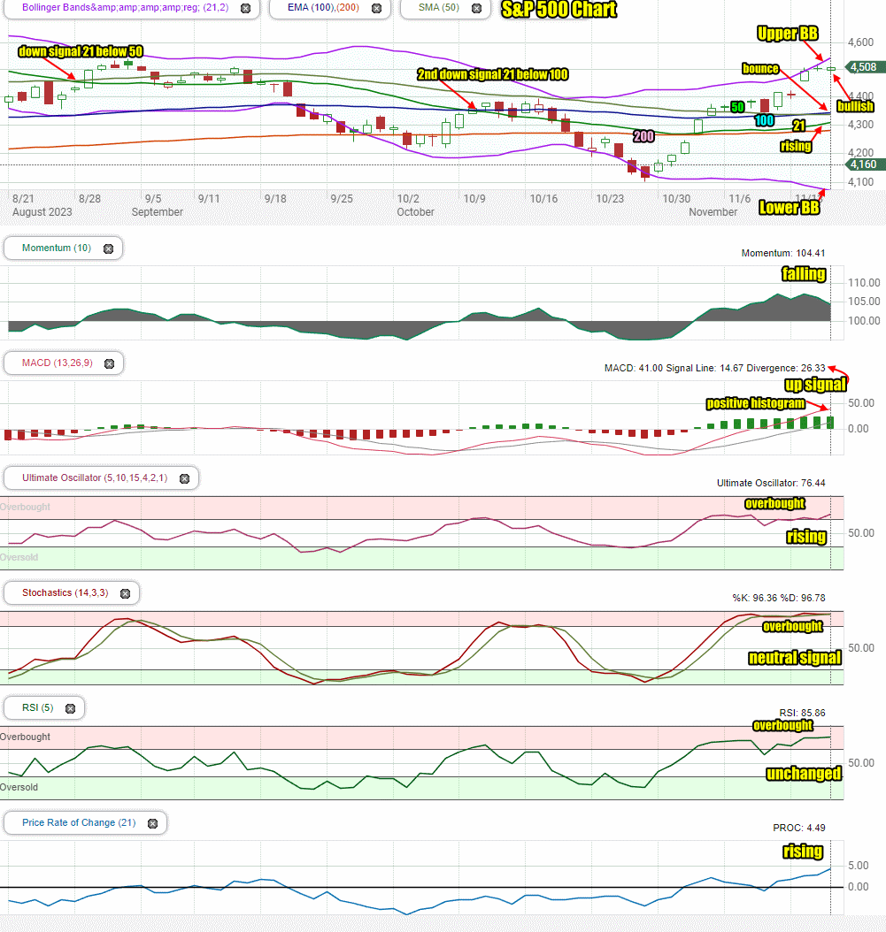
Task: Click the 11/6 date axis label
Action: tap(740, 199)
